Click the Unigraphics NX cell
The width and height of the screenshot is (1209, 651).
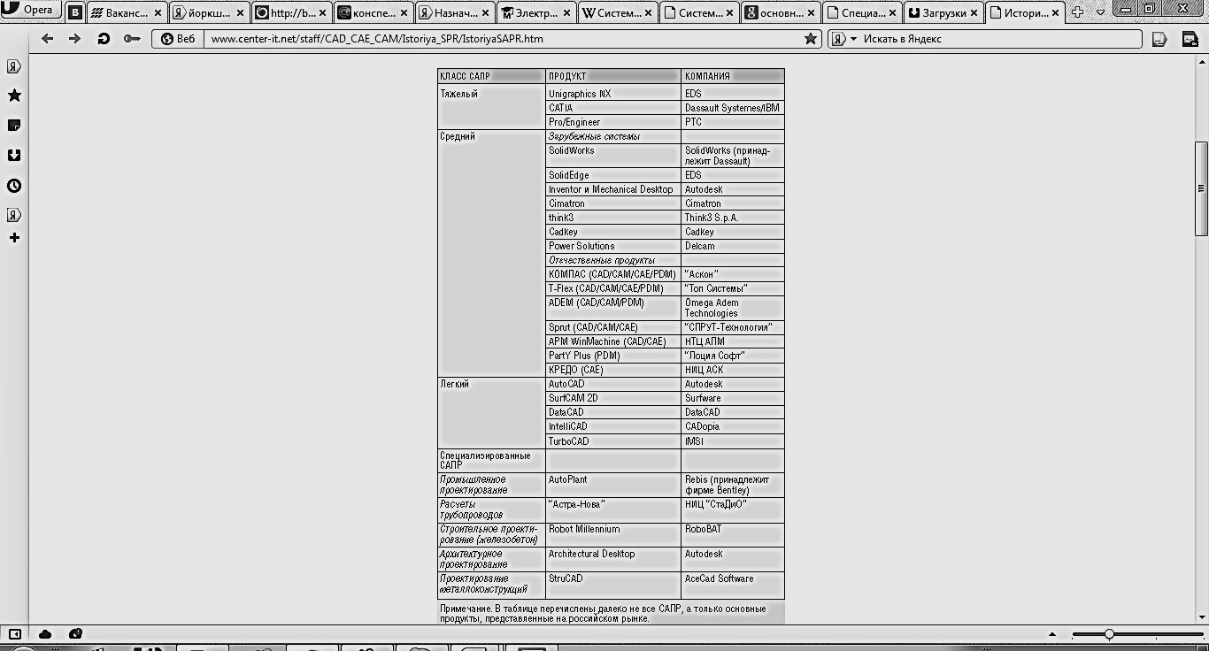(x=613, y=94)
